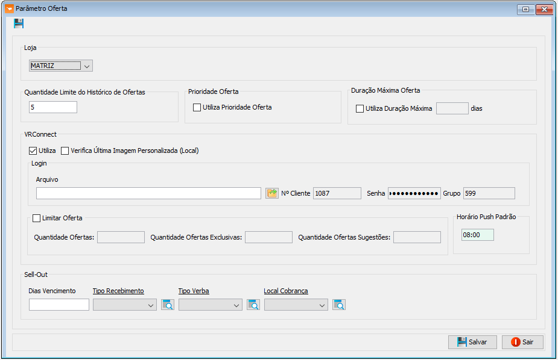Screen dimensions: 558x360
Task: Click the Salvar button
Action: (472, 342)
